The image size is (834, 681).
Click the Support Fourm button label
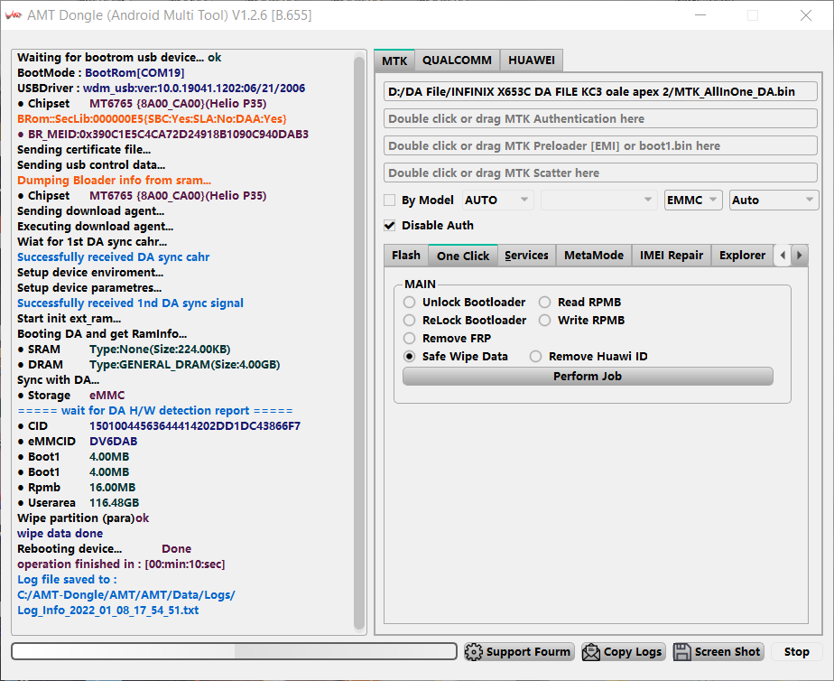pos(528,652)
